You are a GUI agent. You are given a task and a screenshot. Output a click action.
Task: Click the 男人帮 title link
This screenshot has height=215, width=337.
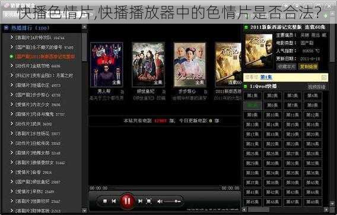click(104, 91)
